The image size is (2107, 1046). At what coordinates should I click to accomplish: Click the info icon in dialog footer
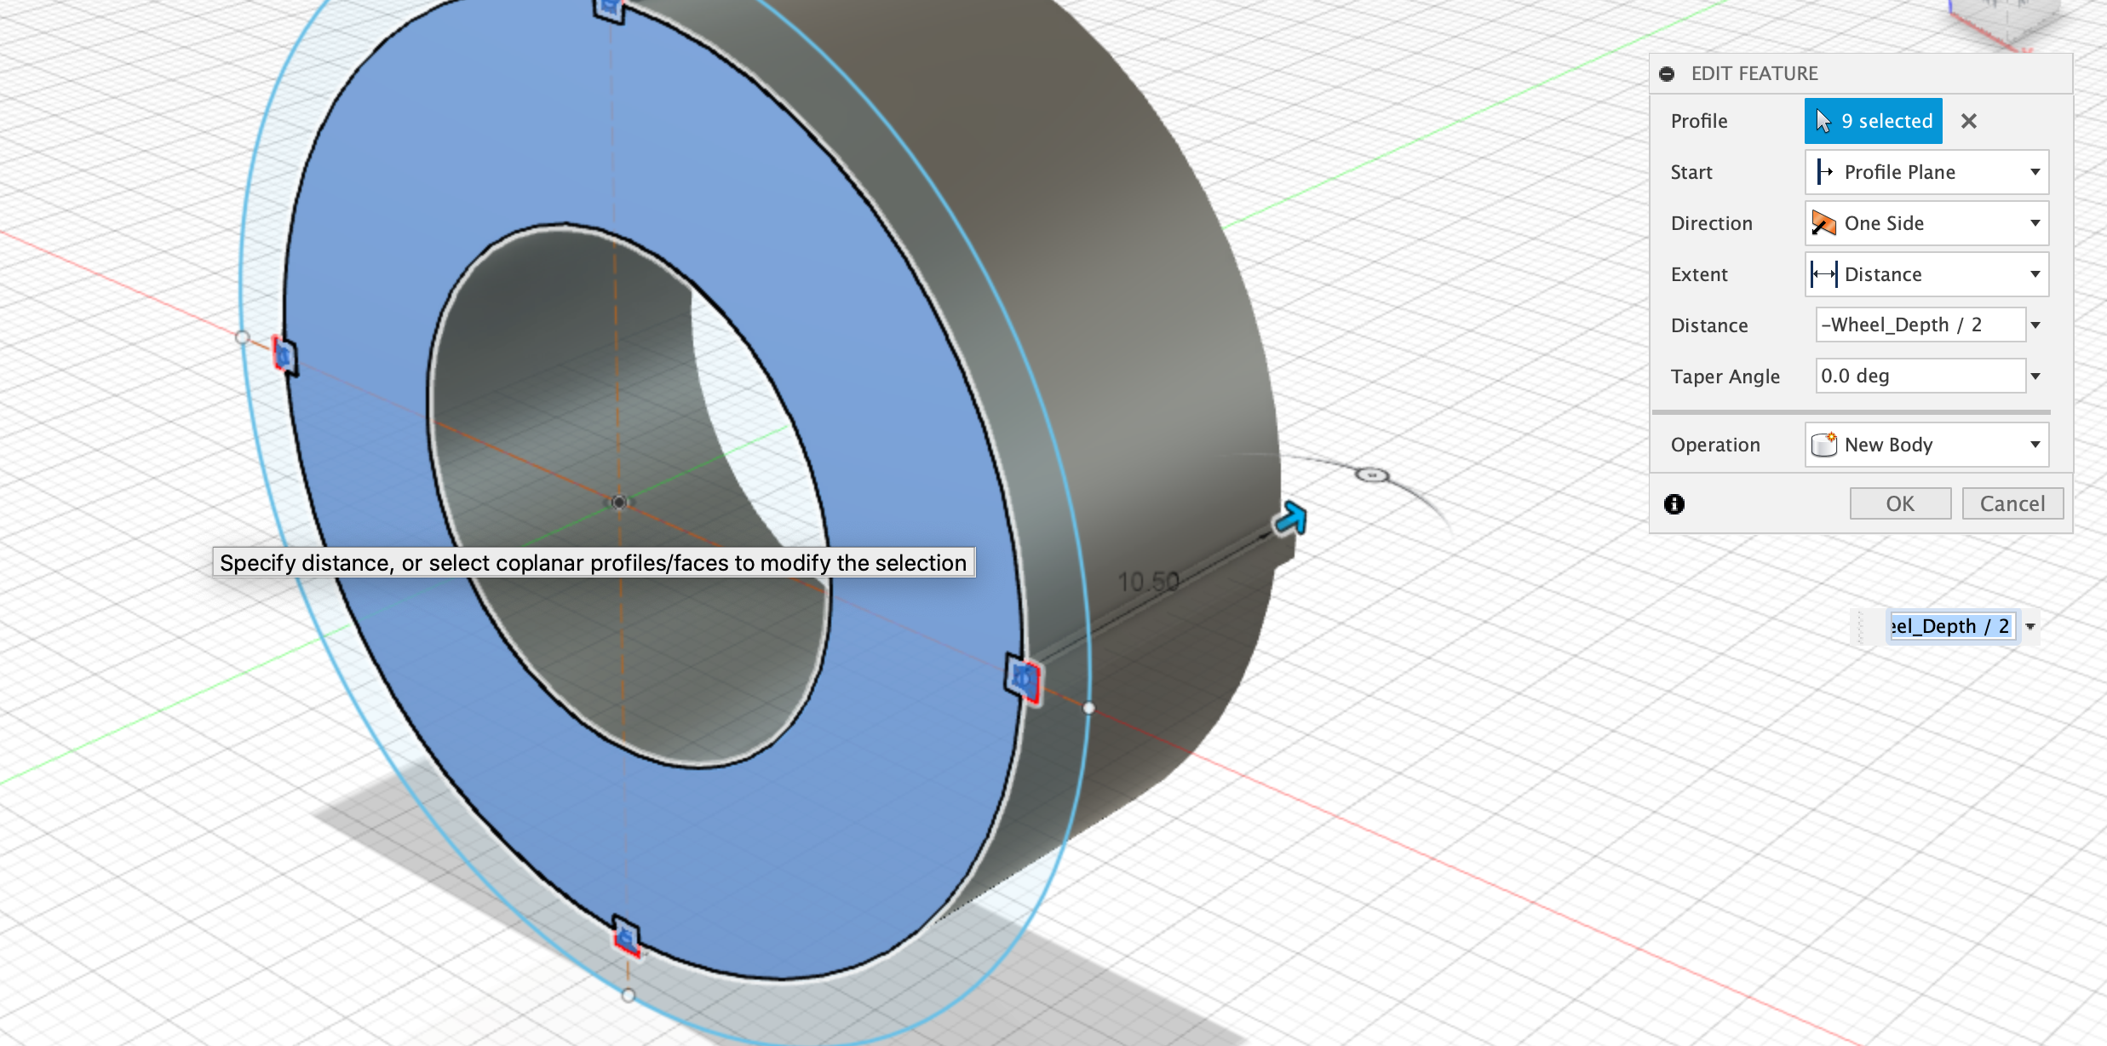(x=1674, y=504)
